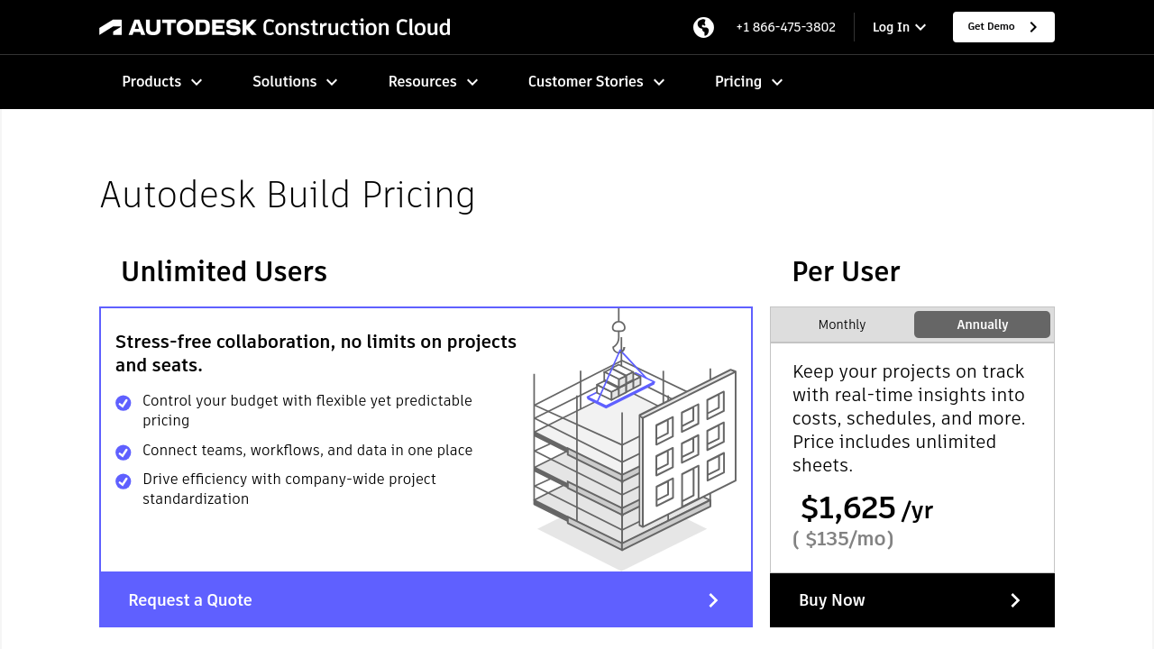Expand the Log In dropdown
Viewport: 1154px width, 649px height.
click(x=899, y=27)
